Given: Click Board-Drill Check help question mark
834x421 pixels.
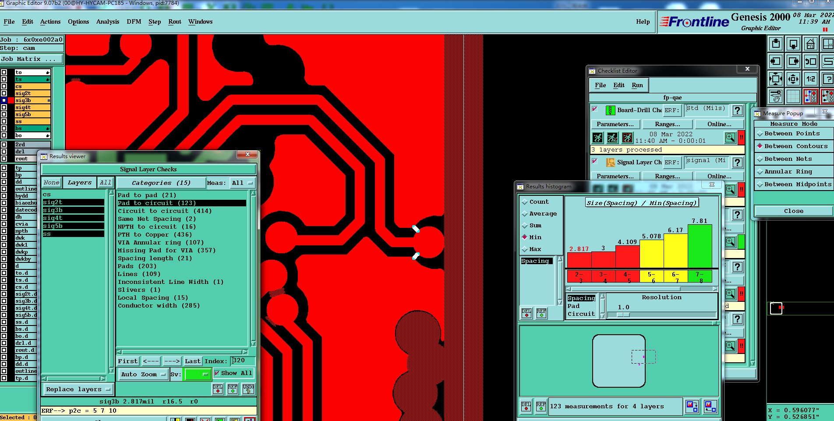Looking at the screenshot, I should 738,110.
